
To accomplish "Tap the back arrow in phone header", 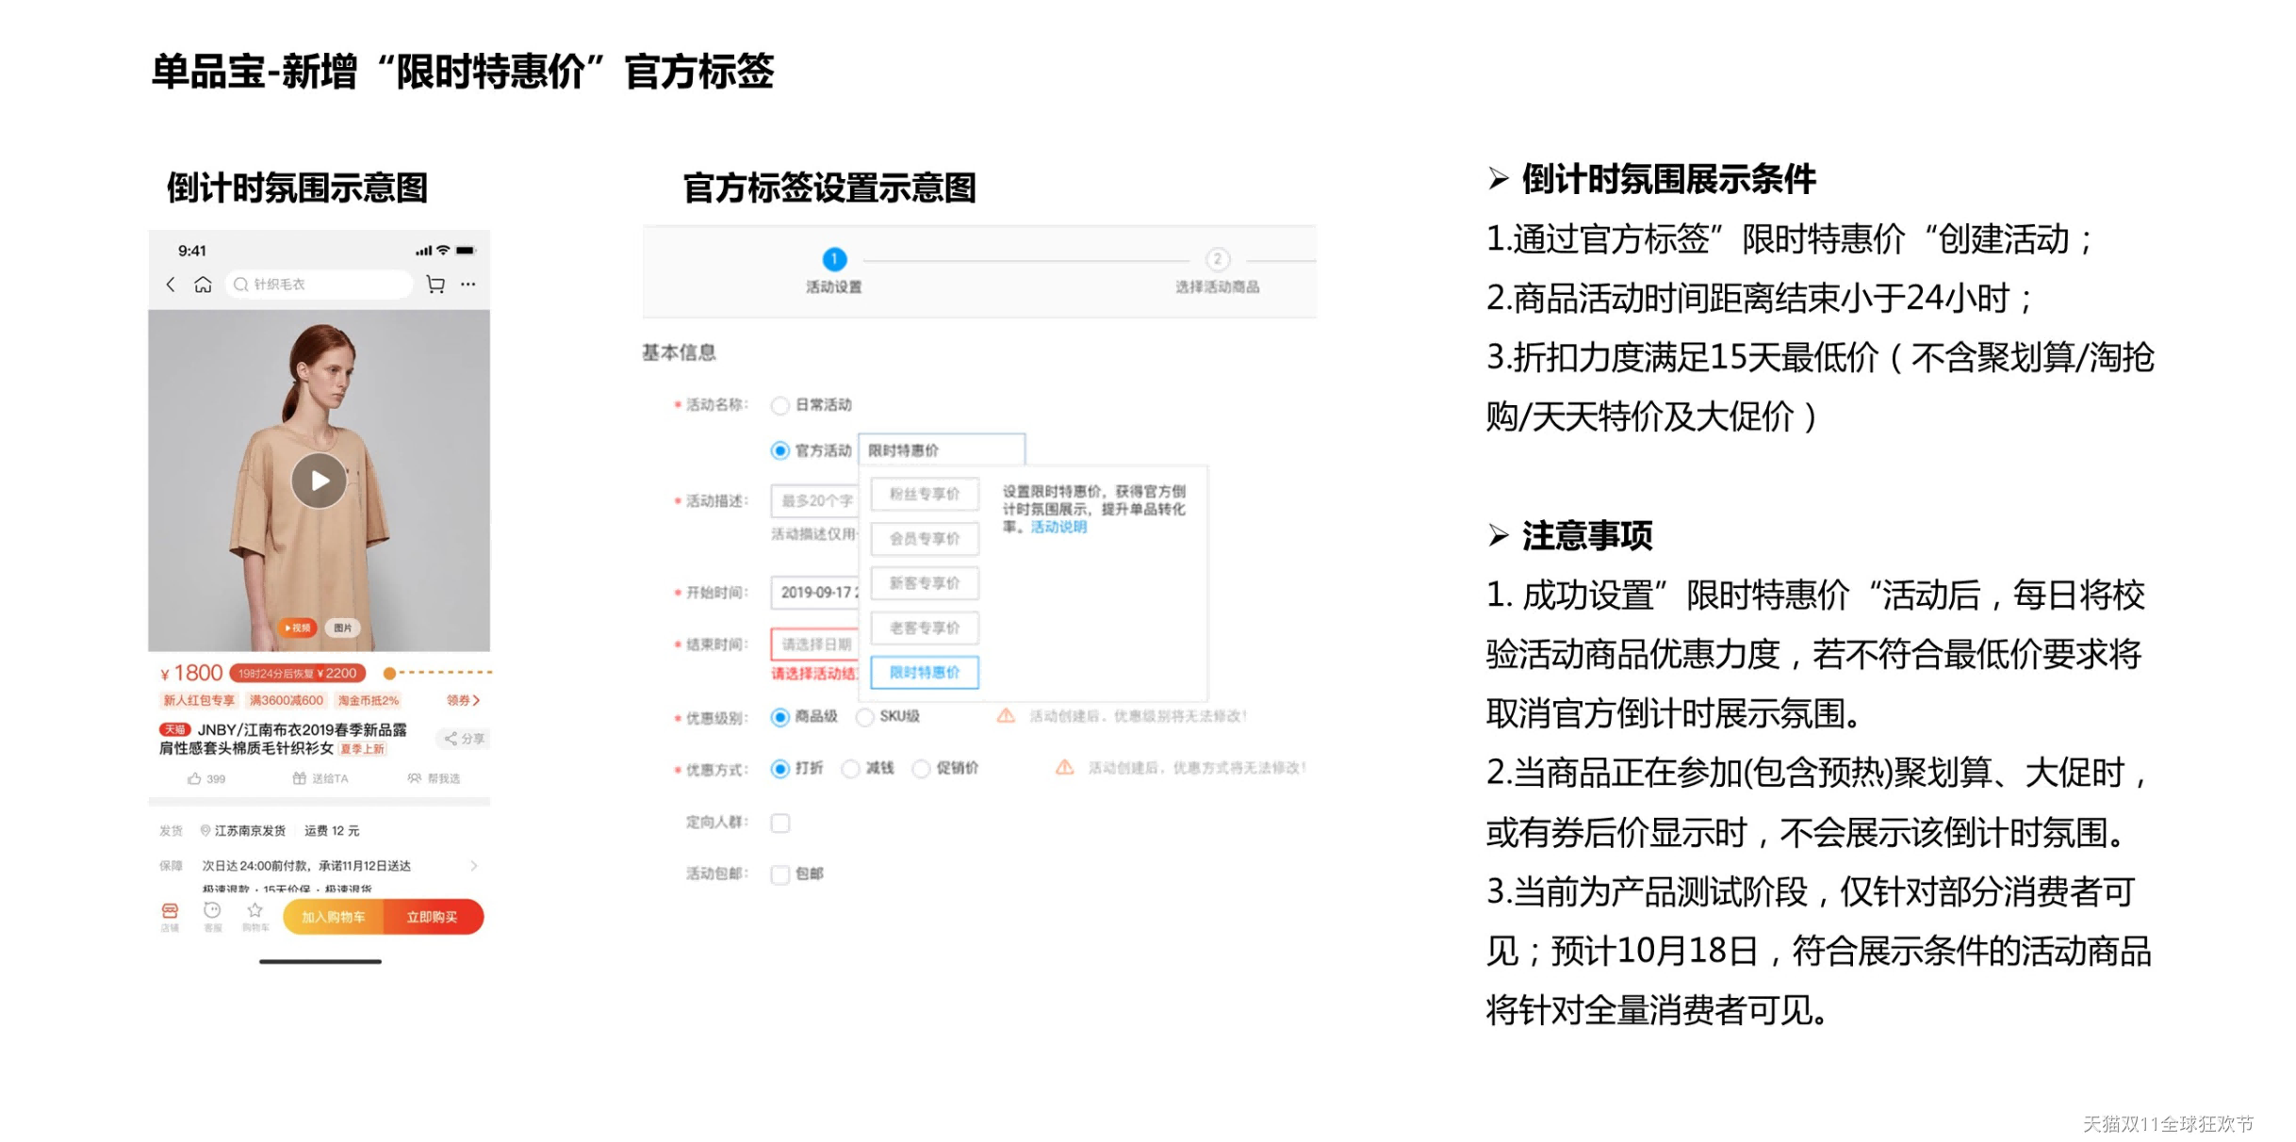I will (171, 285).
